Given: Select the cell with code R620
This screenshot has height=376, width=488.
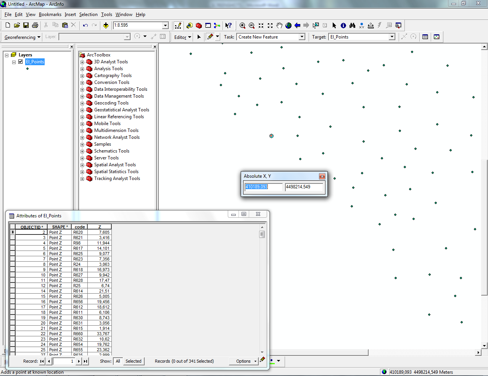Looking at the screenshot, I should pyautogui.click(x=80, y=232).
